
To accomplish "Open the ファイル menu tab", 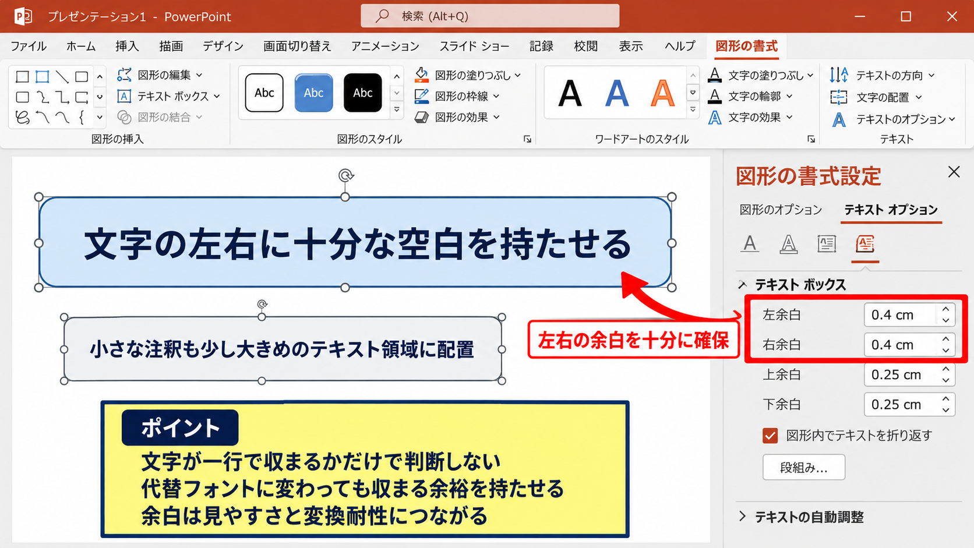I will (x=29, y=46).
